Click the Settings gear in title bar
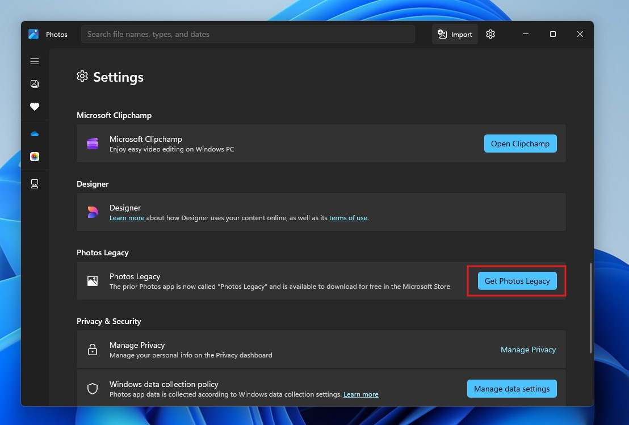Image resolution: width=629 pixels, height=425 pixels. click(x=490, y=34)
